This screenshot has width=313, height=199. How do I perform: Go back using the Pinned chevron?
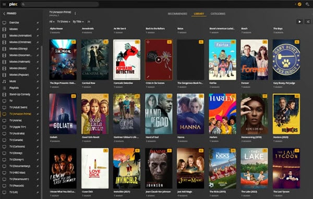(x=4, y=14)
